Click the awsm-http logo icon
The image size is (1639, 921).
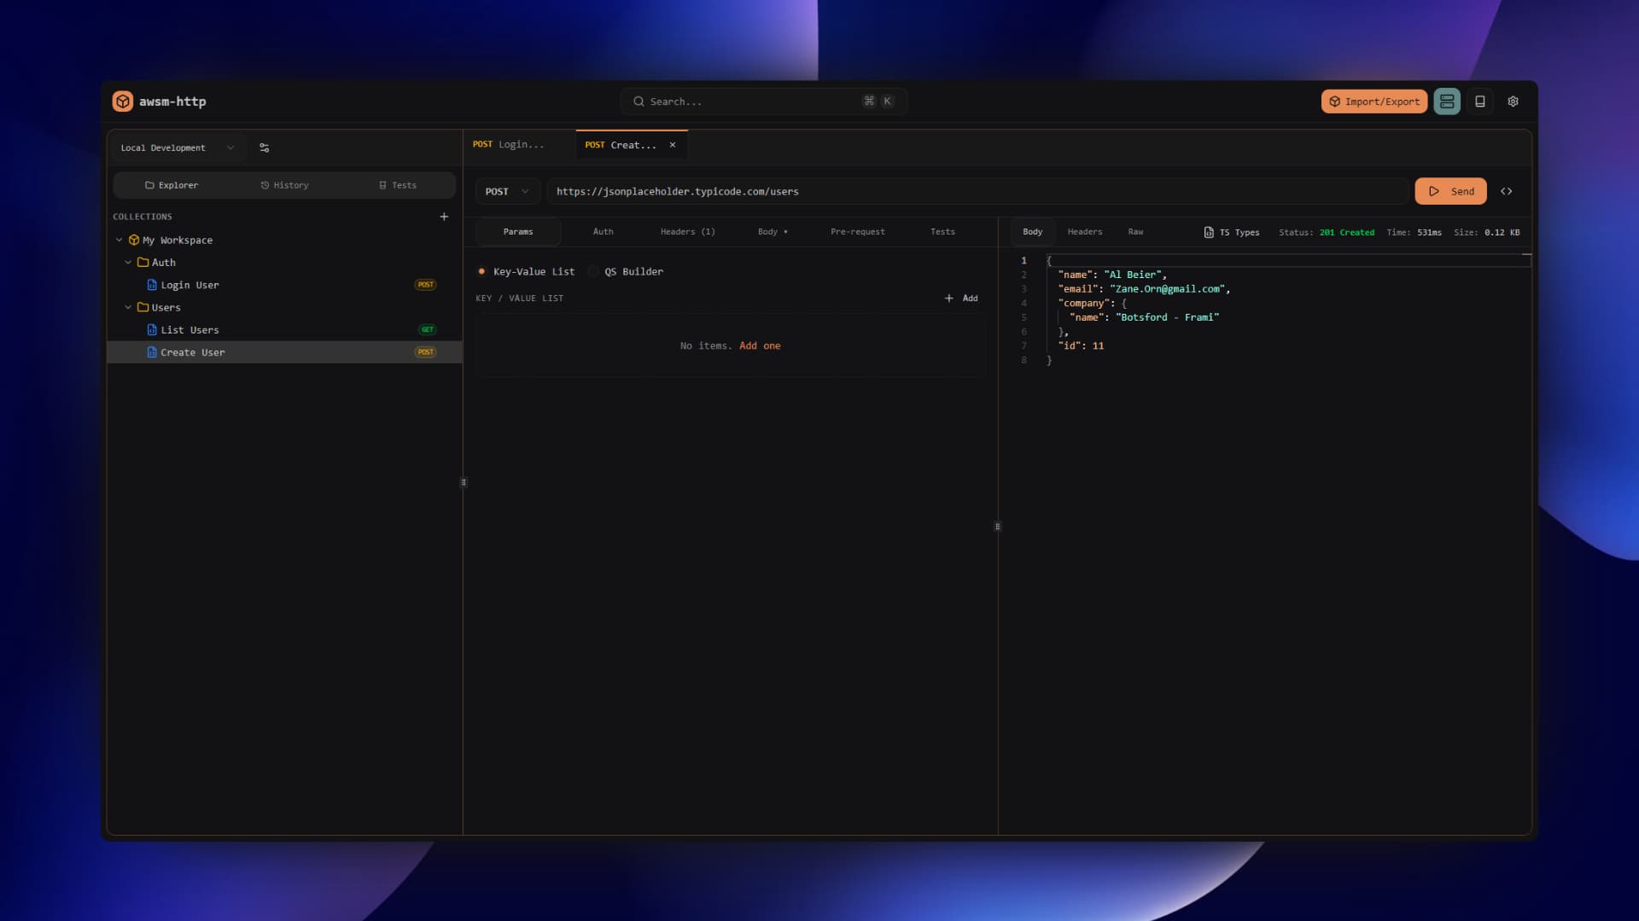(x=123, y=101)
